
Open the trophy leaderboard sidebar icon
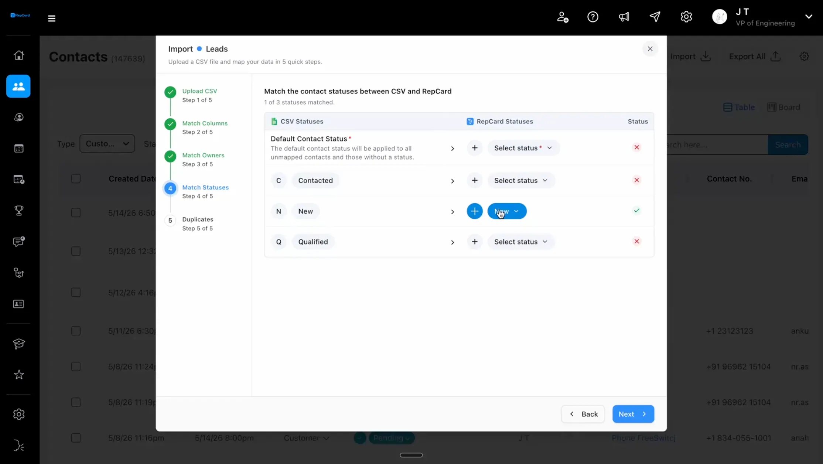[x=19, y=211]
